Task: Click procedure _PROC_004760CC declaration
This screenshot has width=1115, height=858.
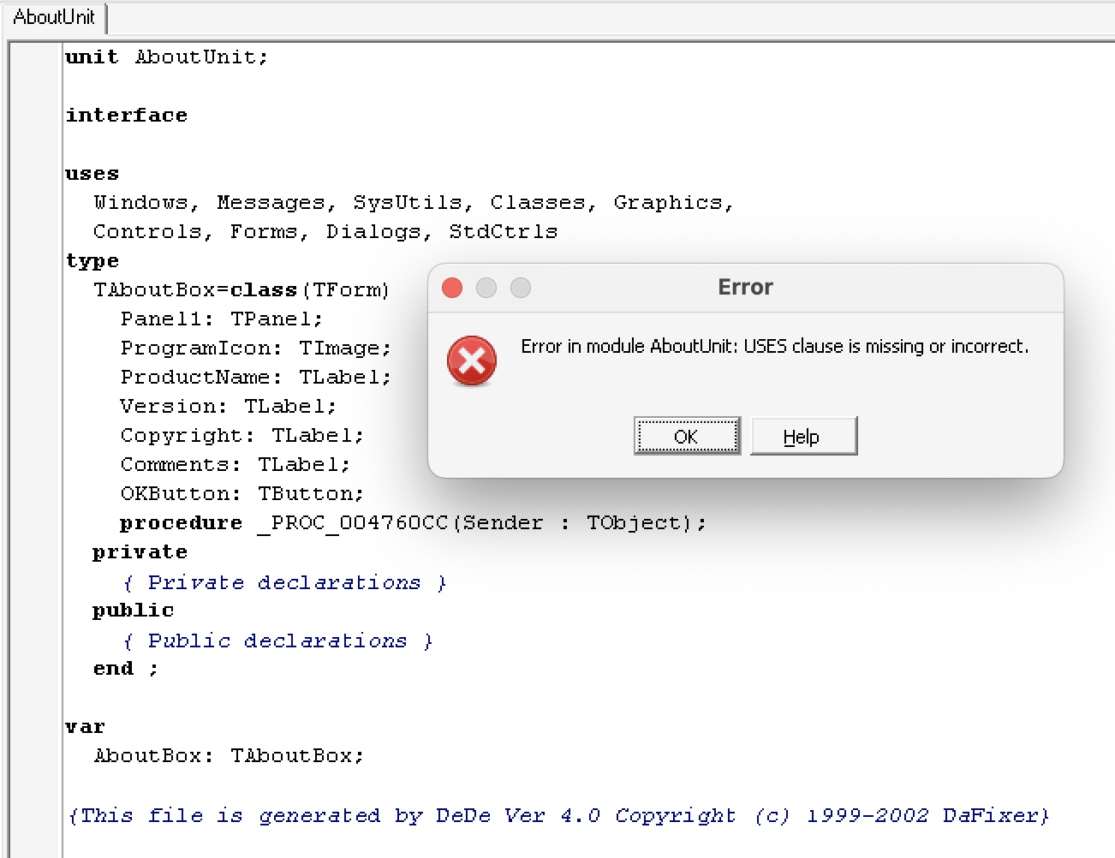Action: point(414,523)
